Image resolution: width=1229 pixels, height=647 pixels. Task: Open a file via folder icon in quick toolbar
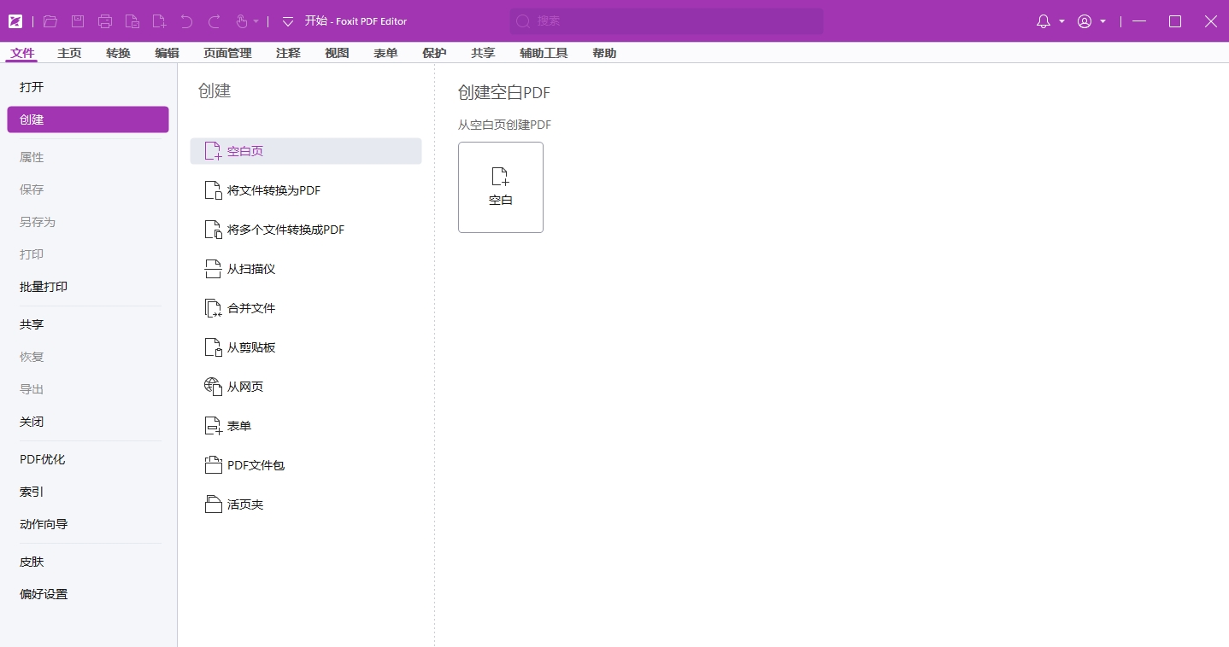[x=50, y=21]
